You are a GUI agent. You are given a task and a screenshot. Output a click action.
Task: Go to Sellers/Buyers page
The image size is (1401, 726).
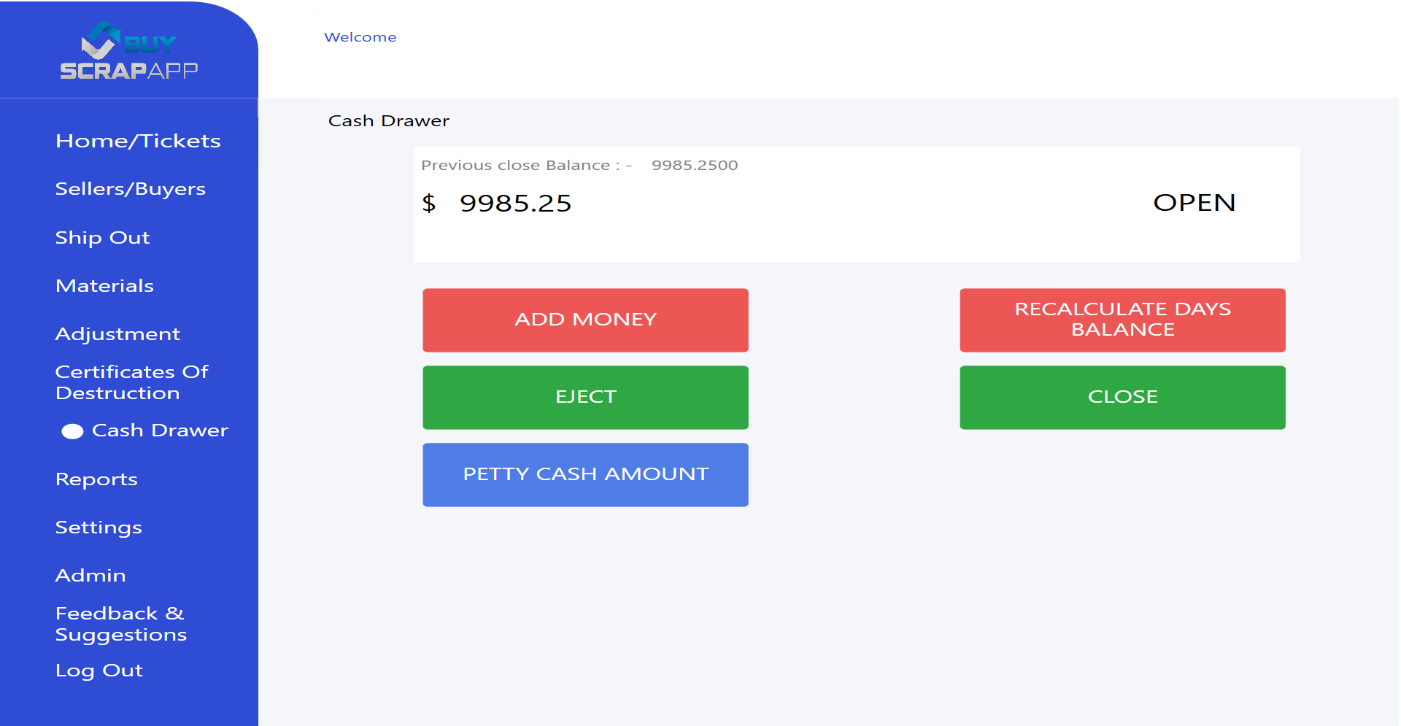pos(131,189)
